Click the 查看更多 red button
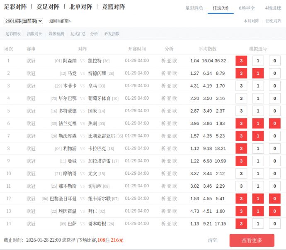286x250 pixels. click(x=252, y=240)
